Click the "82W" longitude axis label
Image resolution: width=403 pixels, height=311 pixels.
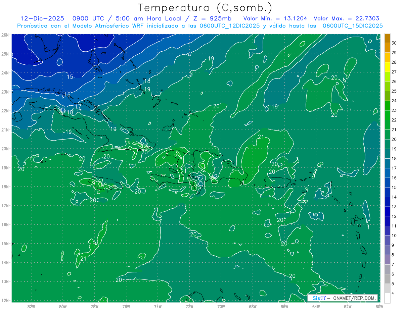[31, 306]
